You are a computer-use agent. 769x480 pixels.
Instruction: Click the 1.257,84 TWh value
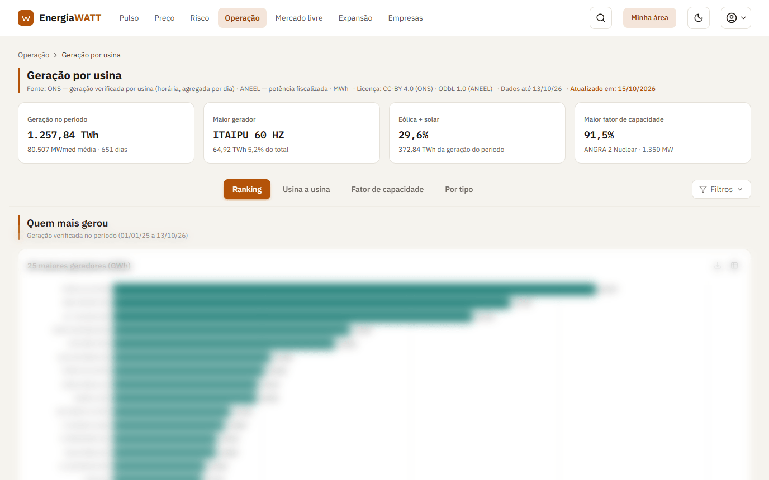tap(63, 135)
